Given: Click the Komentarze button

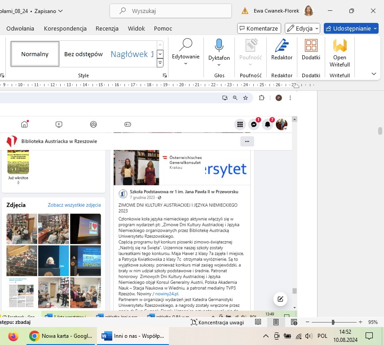Looking at the screenshot, I should click(x=259, y=28).
